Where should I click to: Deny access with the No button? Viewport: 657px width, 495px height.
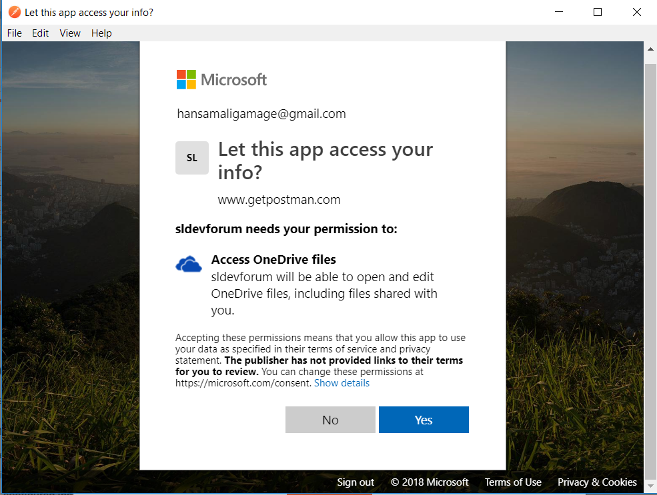point(330,420)
